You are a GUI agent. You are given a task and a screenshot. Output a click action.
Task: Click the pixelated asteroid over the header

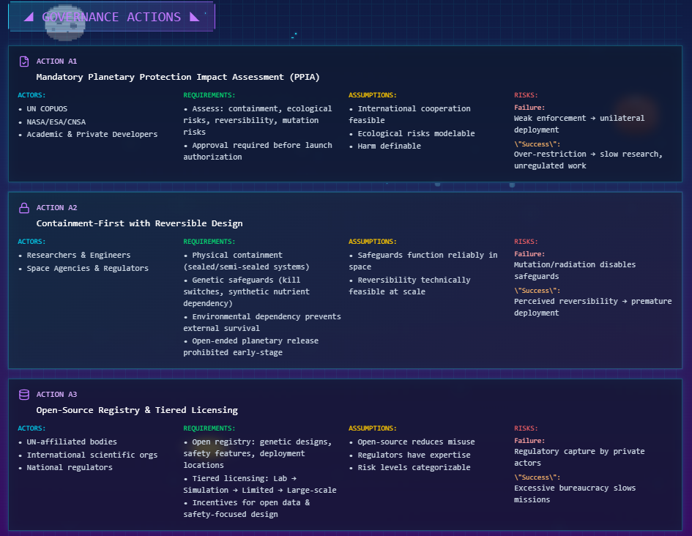coord(64,22)
